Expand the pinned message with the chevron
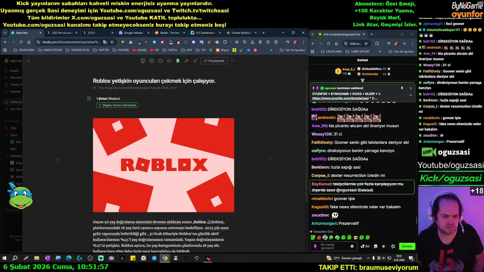The image size is (484, 272). tap(411, 95)
